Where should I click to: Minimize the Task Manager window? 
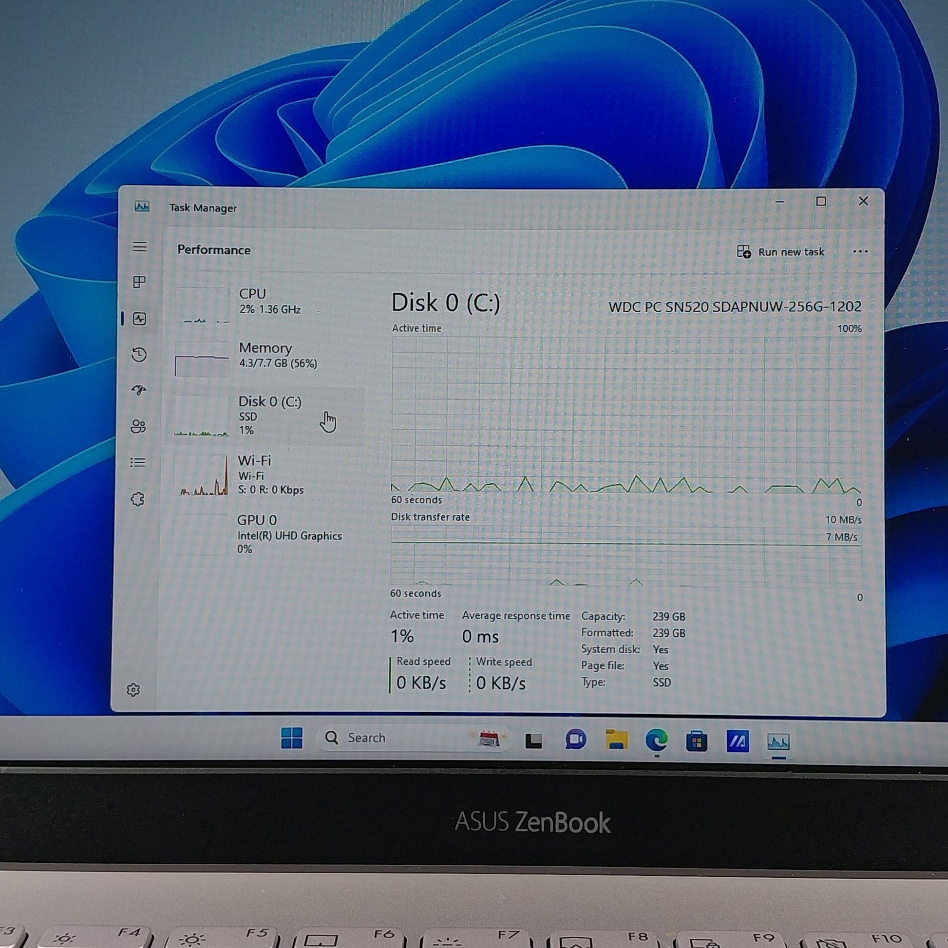pos(780,202)
